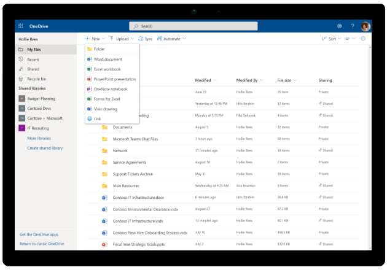Click the vertical scrollbar on the right

[370, 147]
